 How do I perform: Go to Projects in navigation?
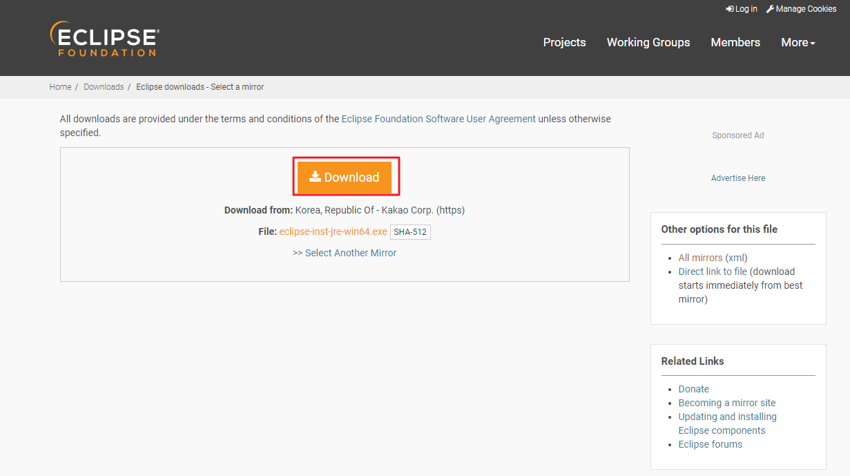564,42
